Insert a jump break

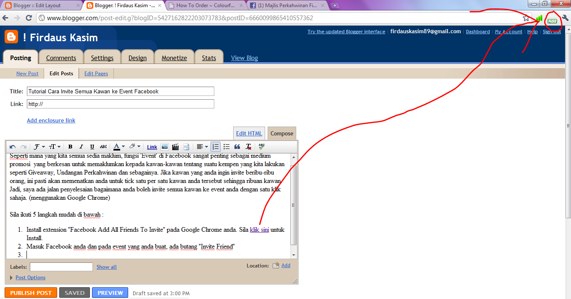(x=187, y=147)
